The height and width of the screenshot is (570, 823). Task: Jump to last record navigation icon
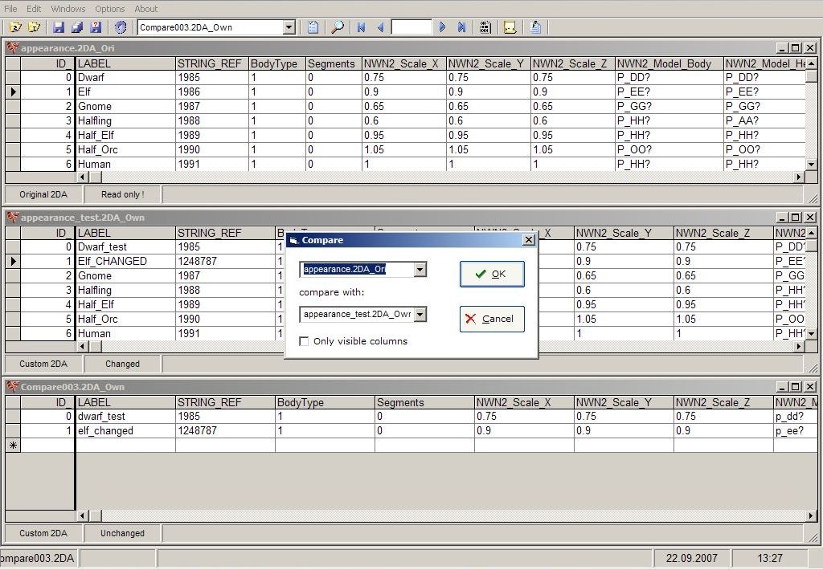click(462, 27)
